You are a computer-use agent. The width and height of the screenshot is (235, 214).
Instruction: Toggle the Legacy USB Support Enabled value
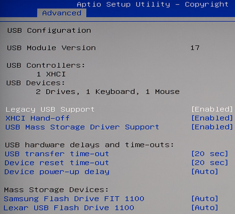[x=212, y=109]
